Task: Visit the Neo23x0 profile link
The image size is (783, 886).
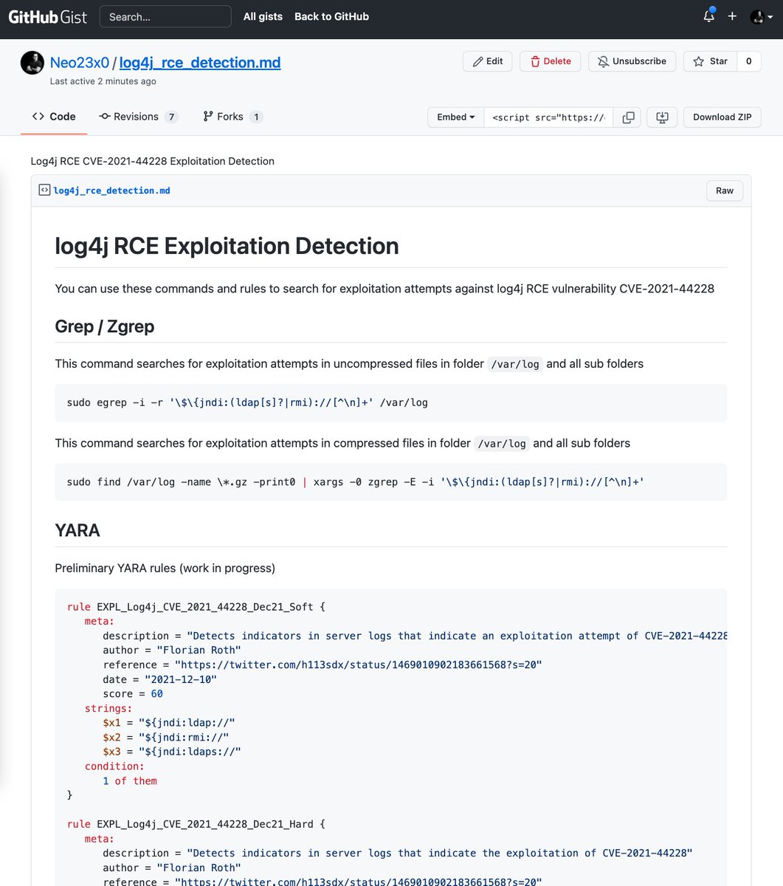Action: 80,63
